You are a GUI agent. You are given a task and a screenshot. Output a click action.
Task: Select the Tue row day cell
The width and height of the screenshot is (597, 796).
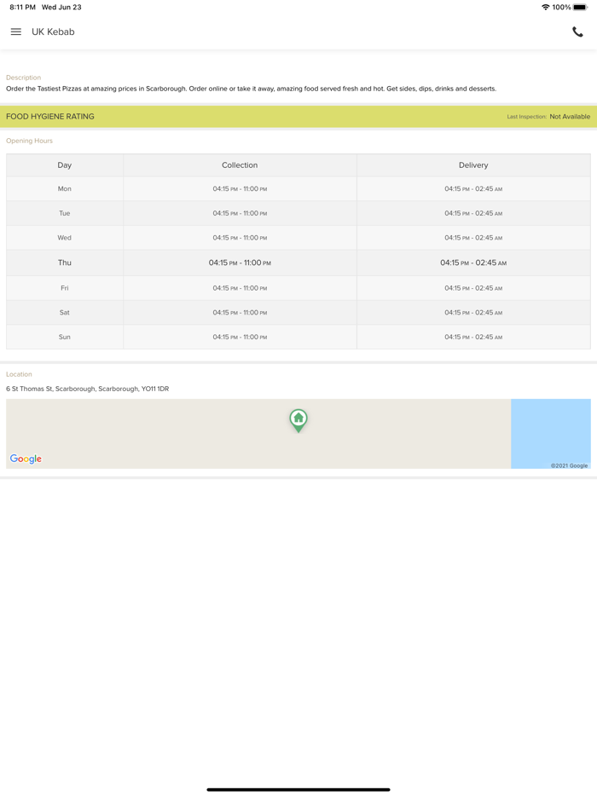(x=65, y=213)
